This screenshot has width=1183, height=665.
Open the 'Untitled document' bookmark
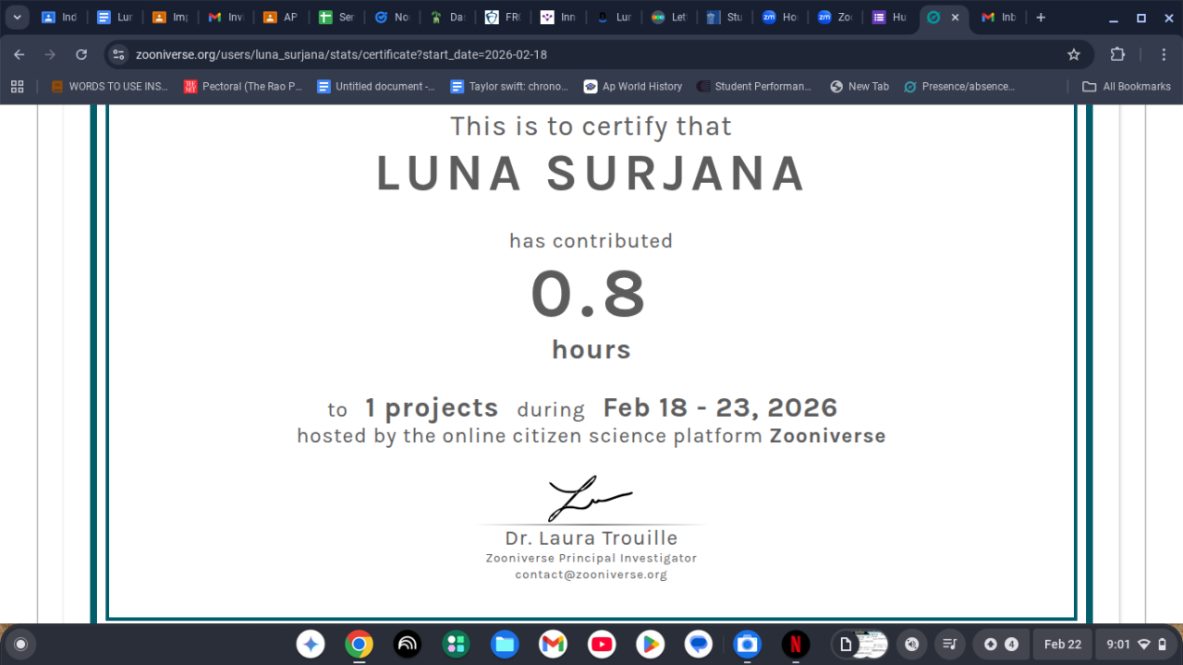pyautogui.click(x=375, y=87)
